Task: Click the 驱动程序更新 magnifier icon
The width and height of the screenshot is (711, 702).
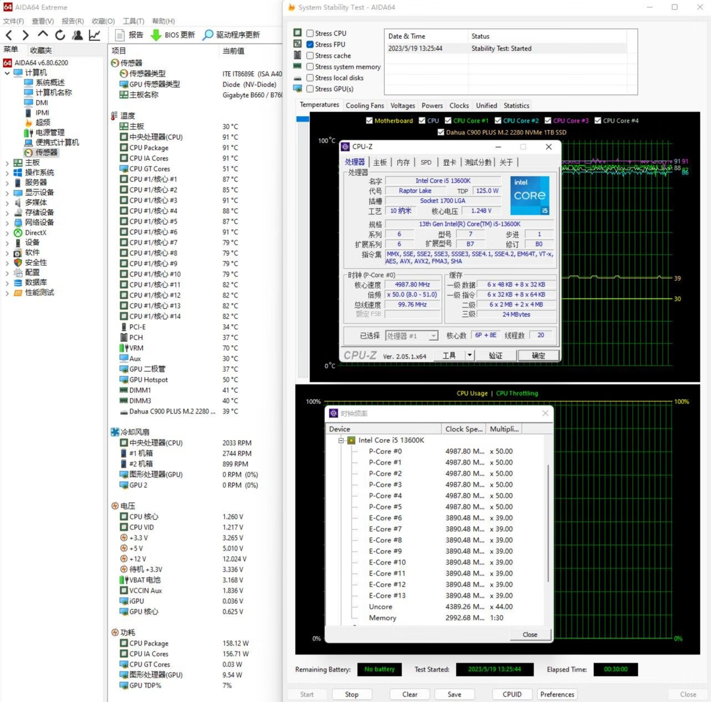Action: (x=208, y=35)
